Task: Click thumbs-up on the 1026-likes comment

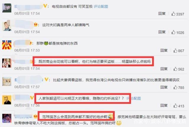Action: (x=173, y=32)
